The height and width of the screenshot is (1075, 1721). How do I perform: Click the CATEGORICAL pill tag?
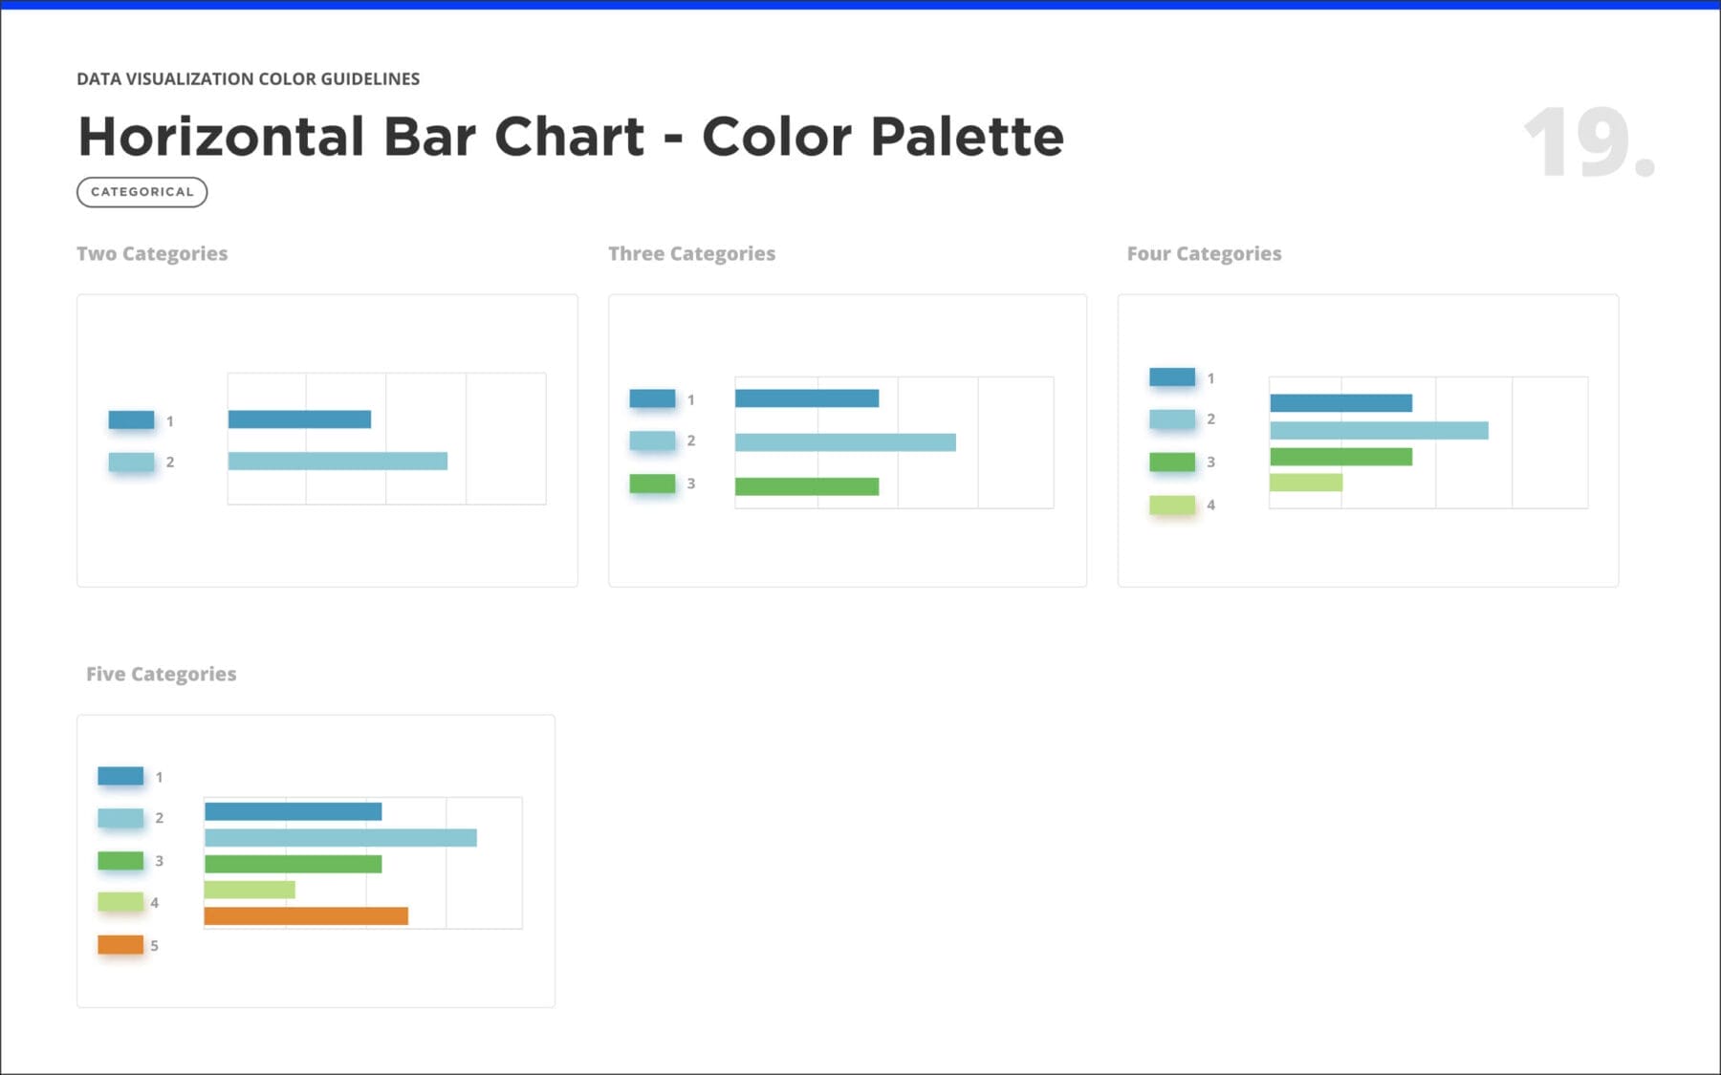142,192
